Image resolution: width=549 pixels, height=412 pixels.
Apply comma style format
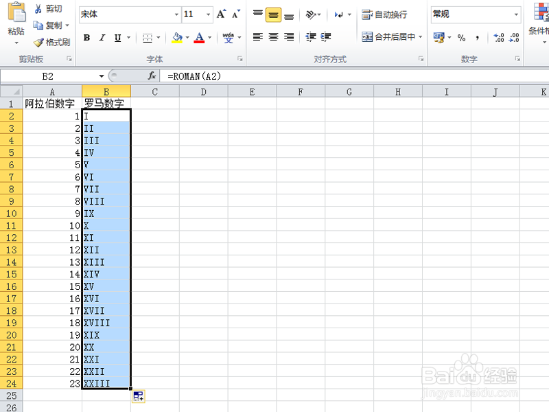(477, 38)
